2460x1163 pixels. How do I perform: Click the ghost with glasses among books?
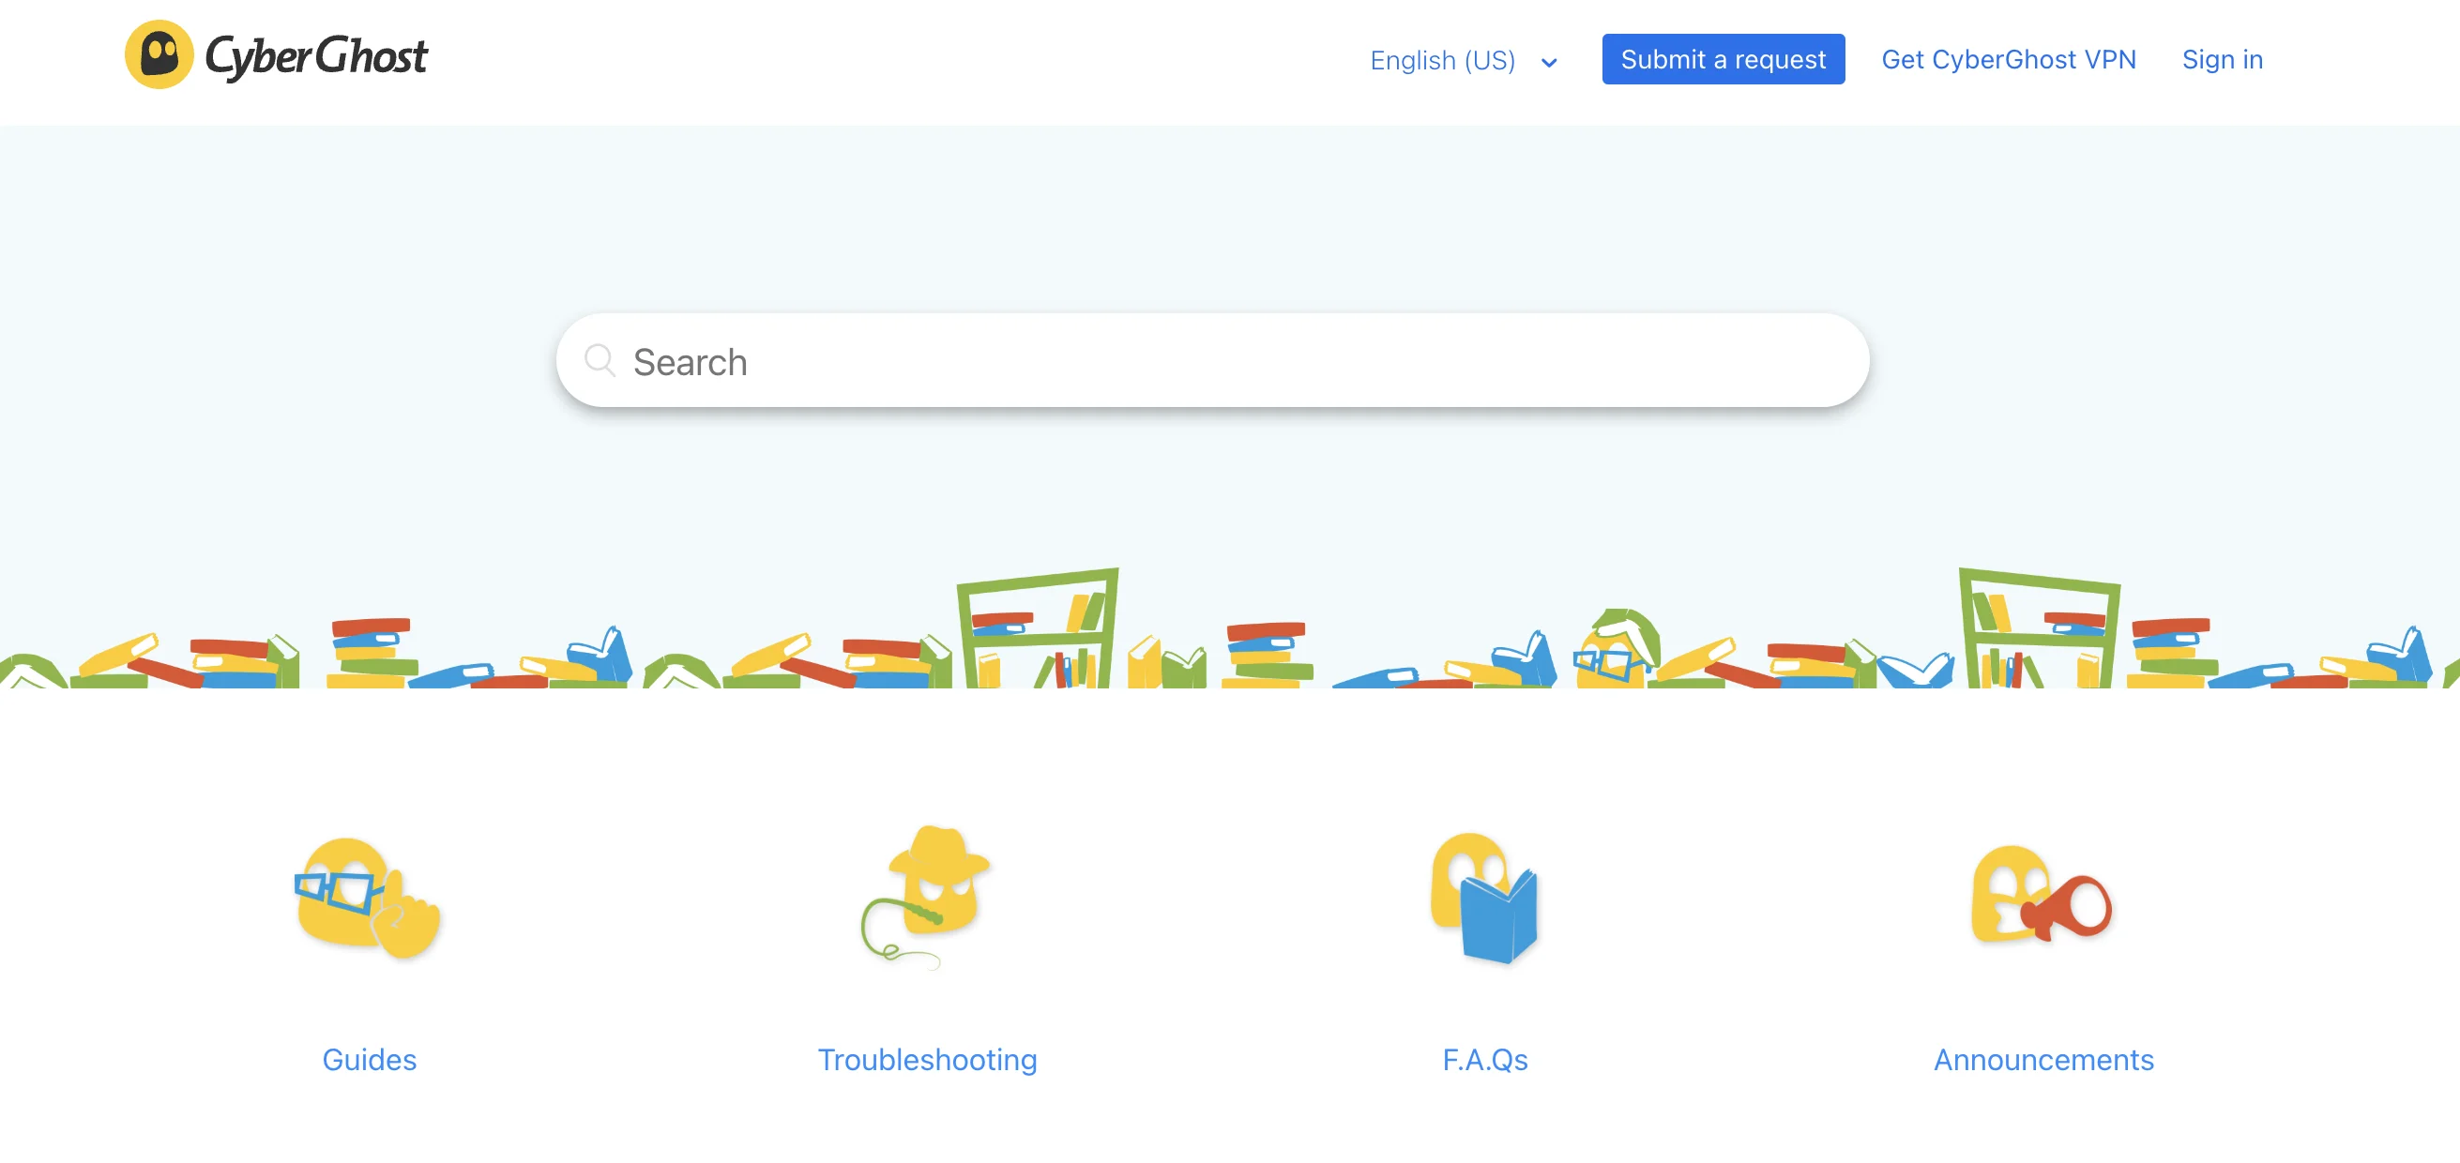click(x=1616, y=649)
